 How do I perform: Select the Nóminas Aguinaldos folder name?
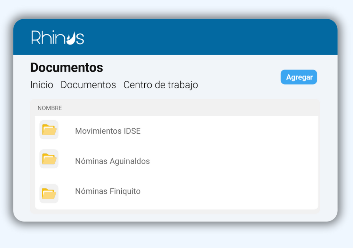(112, 161)
